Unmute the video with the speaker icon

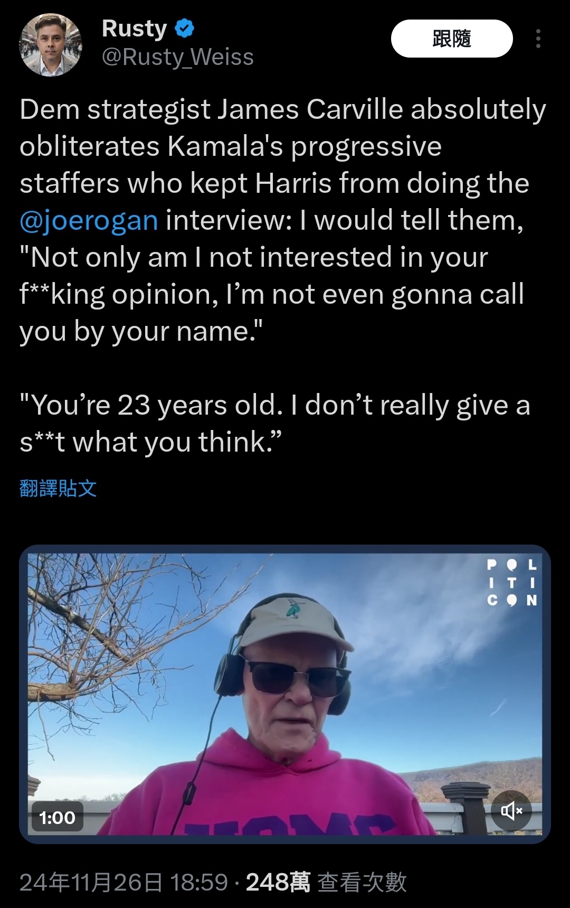511,811
